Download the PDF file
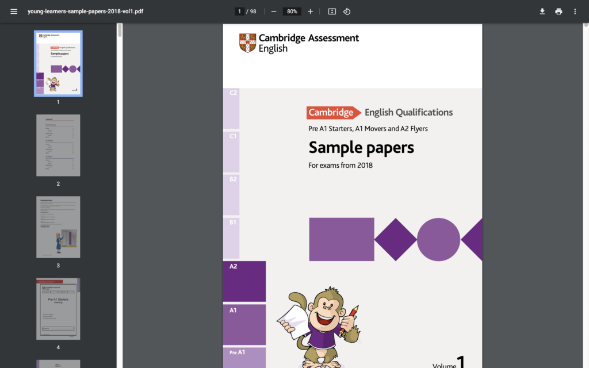 click(542, 11)
